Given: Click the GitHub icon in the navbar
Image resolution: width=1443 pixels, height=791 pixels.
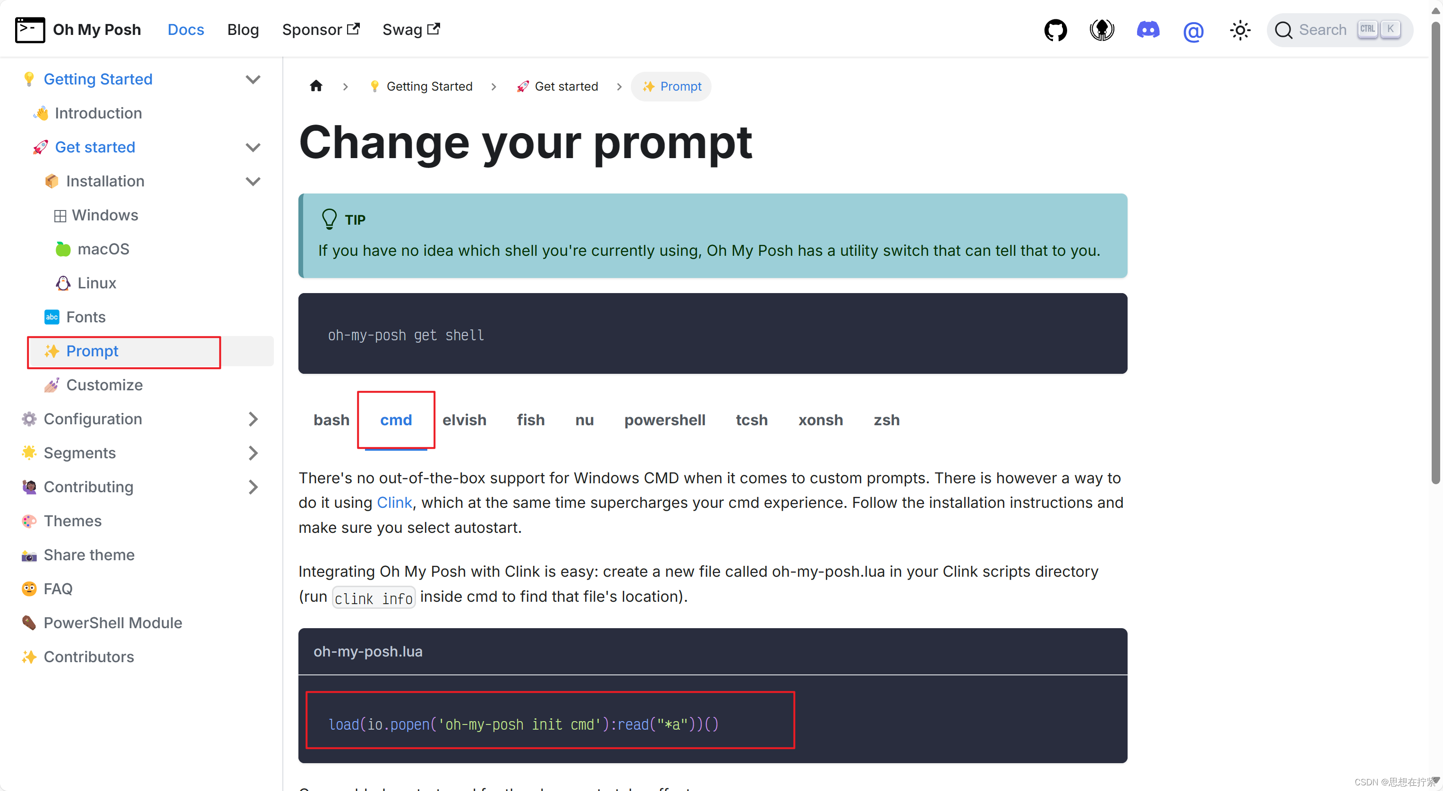Looking at the screenshot, I should point(1056,29).
